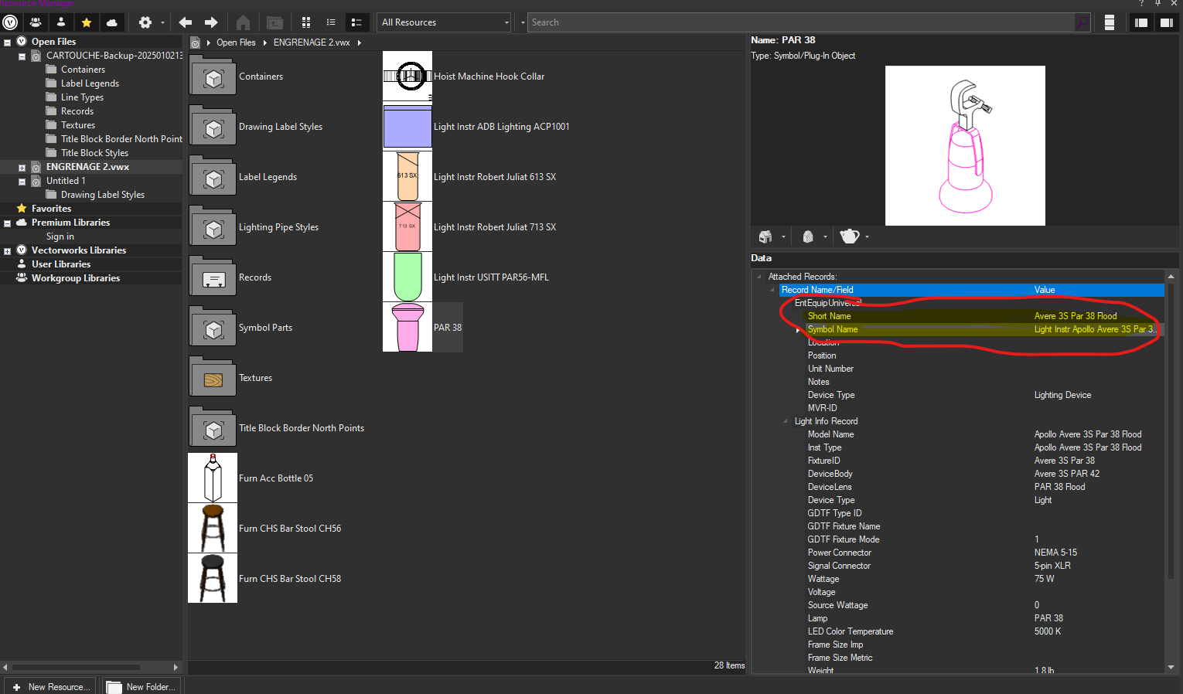Viewport: 1183px width, 694px height.
Task: Select the Furn CHS Bar Stool CH56 thumbnail
Action: tap(213, 529)
